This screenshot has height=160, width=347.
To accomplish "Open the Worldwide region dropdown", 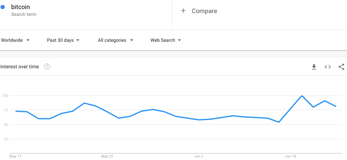I will (15, 40).
